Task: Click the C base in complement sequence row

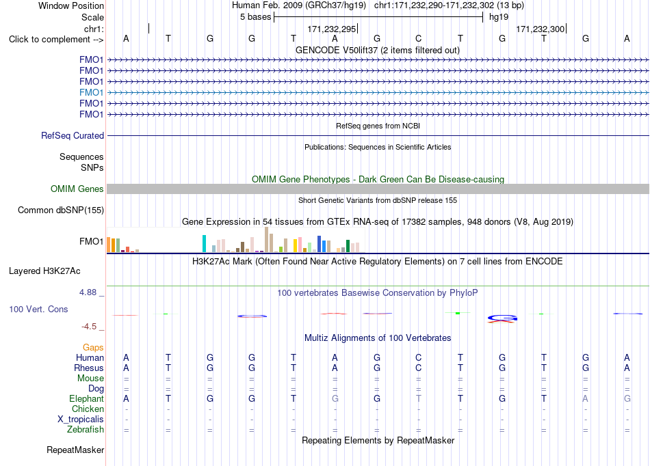Action: (418, 39)
